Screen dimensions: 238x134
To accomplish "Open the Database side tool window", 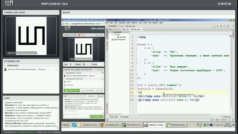I will (x=233, y=34).
